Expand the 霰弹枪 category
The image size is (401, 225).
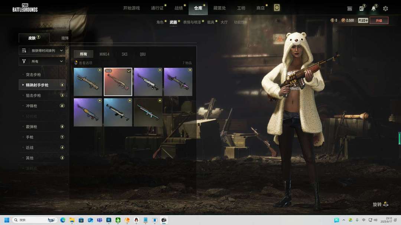coord(42,127)
